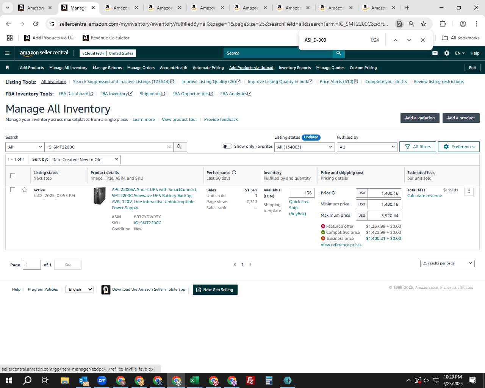Open the SKU IG_SMT2200C link
Image resolution: width=485 pixels, height=388 pixels.
click(147, 223)
